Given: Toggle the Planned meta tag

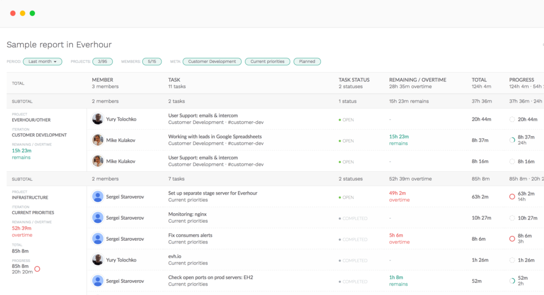Looking at the screenshot, I should (307, 62).
